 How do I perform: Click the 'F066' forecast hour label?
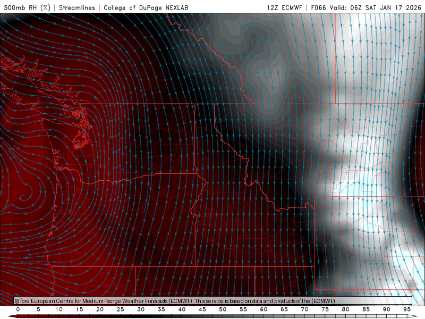318,7
